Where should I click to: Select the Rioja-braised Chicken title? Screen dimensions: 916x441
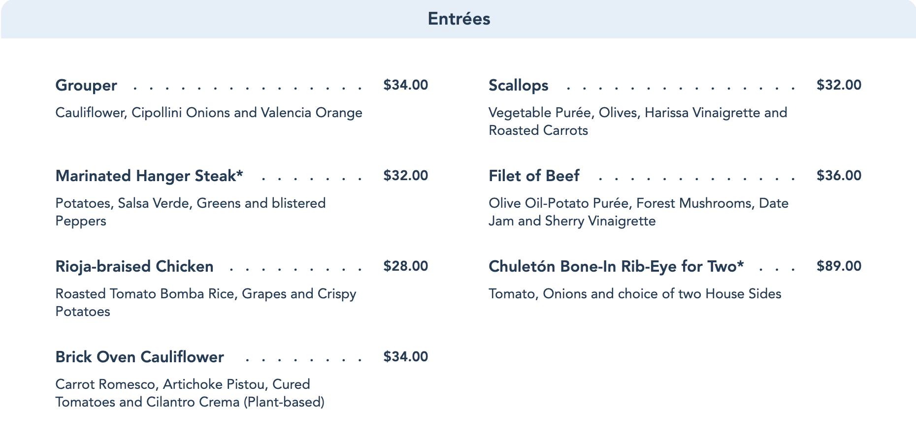(134, 267)
